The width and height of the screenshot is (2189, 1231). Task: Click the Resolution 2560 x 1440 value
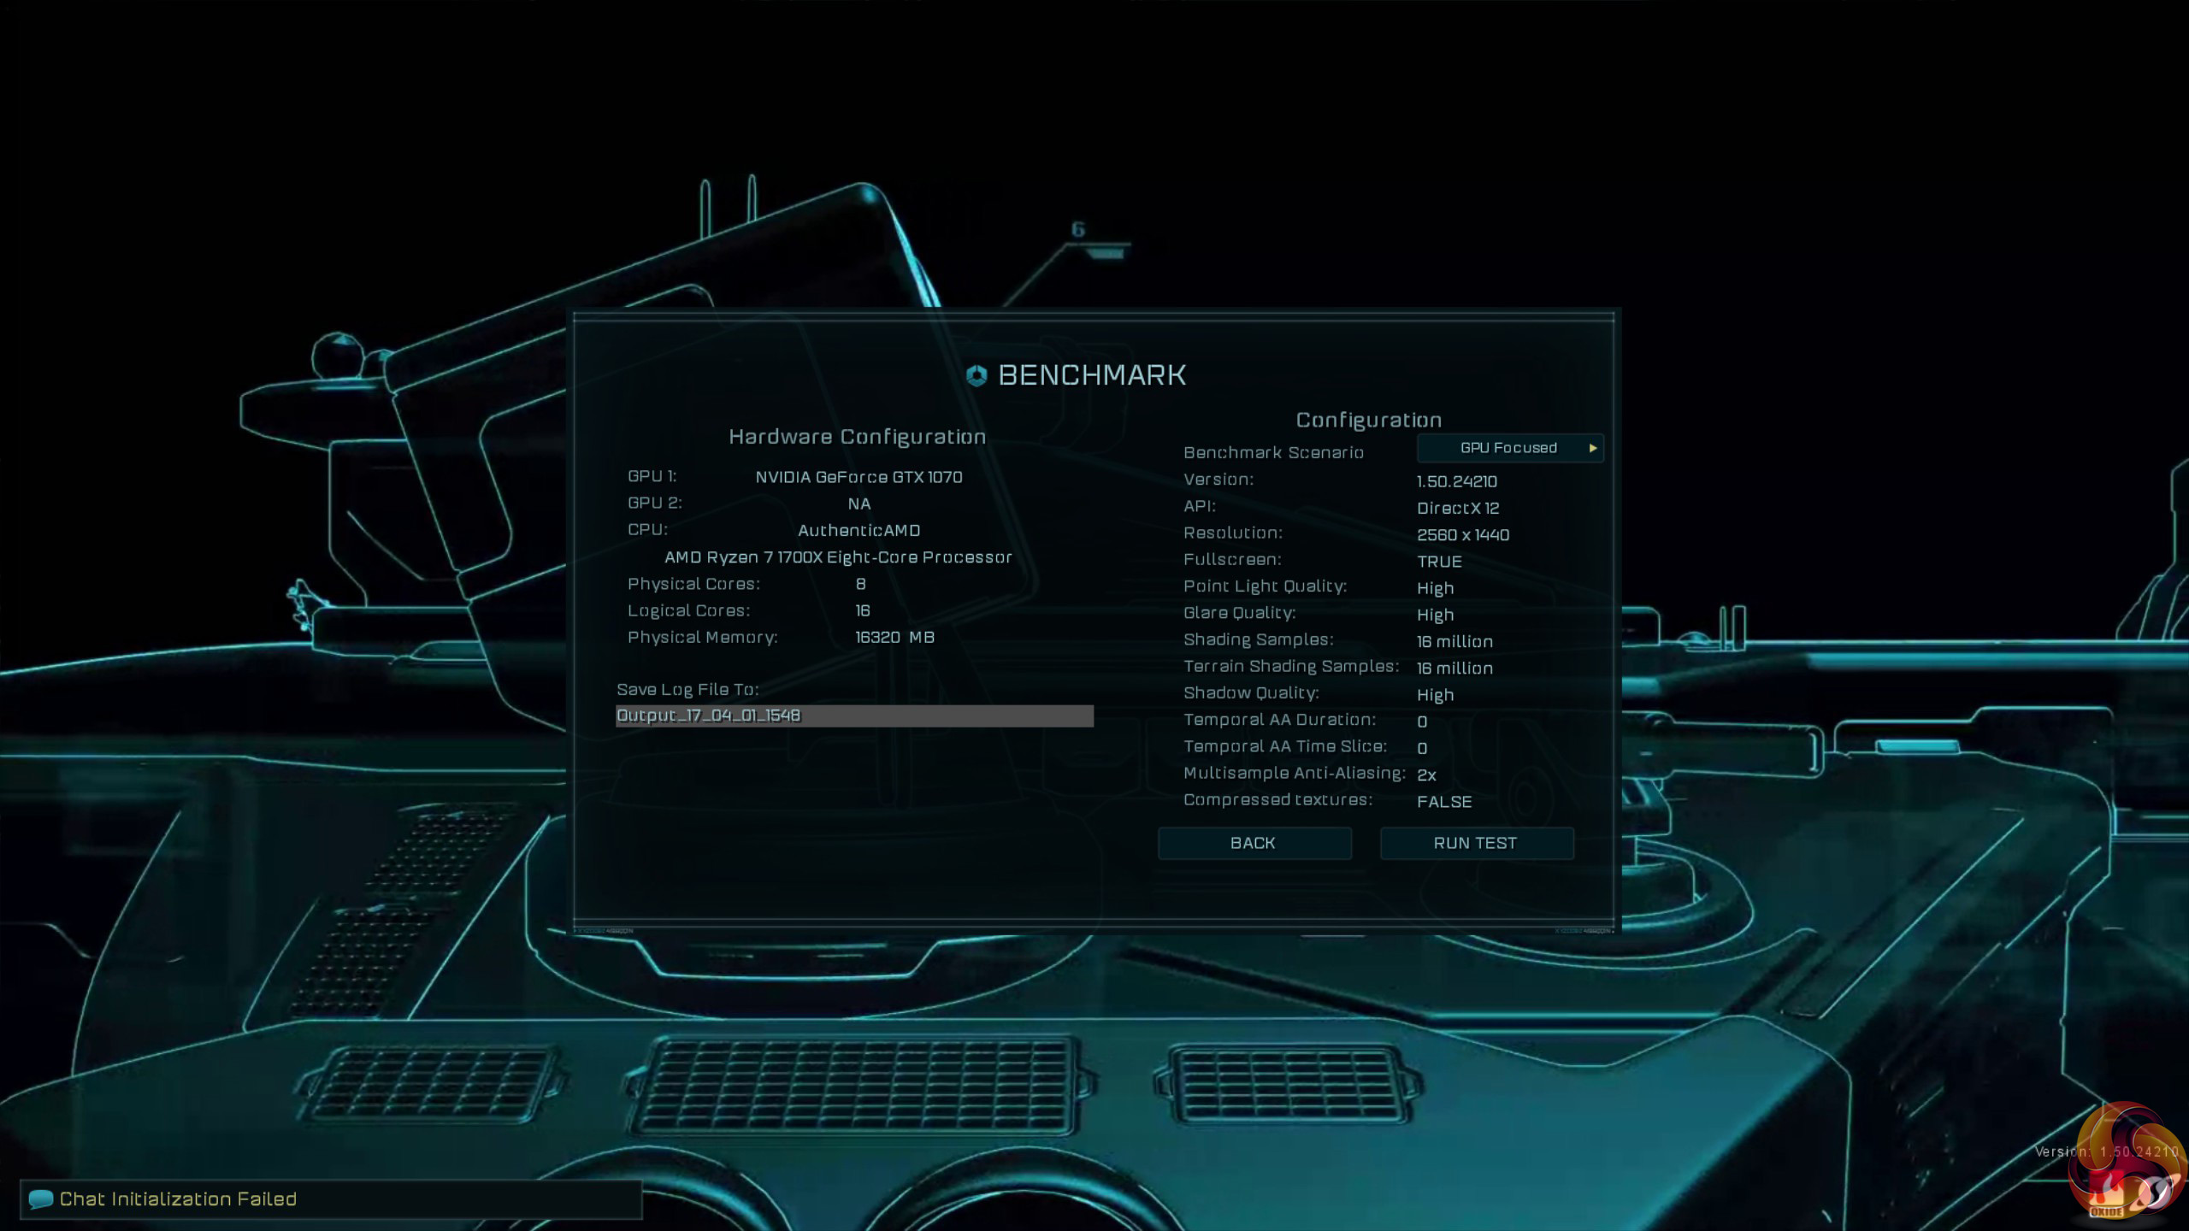pyautogui.click(x=1462, y=535)
